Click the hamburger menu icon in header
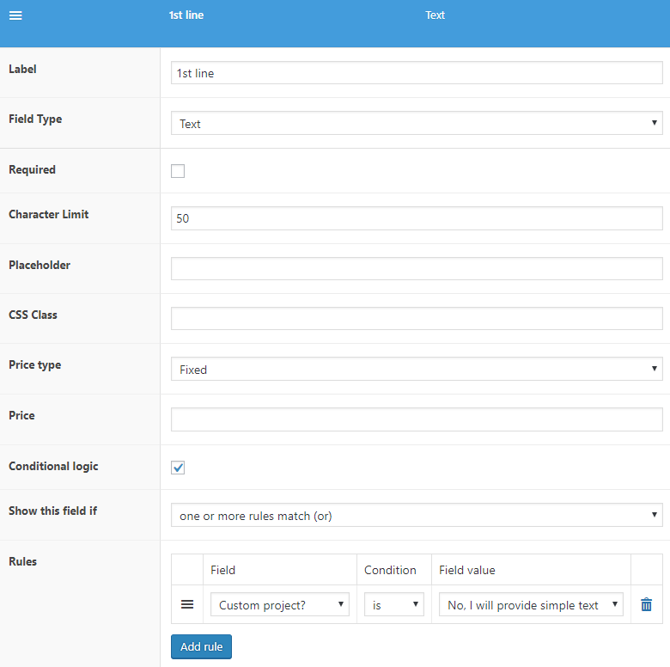Viewport: 670px width, 667px height. [x=15, y=15]
